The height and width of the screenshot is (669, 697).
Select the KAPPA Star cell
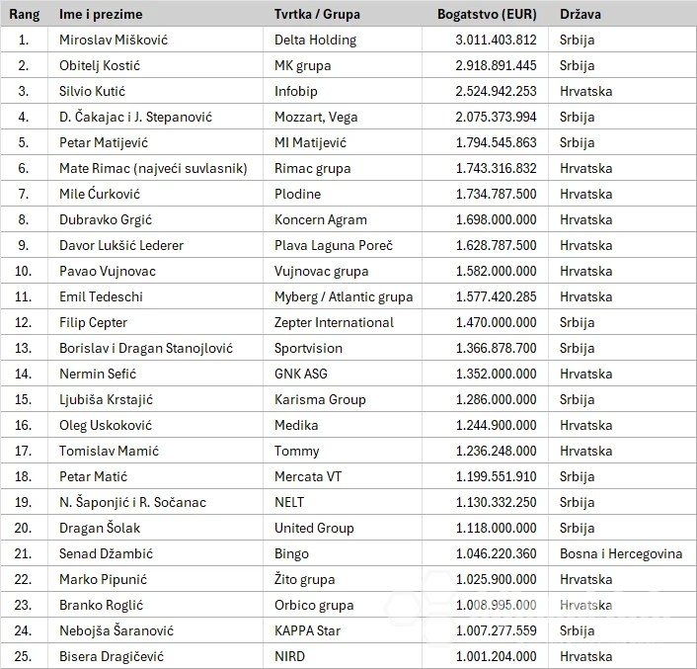(x=343, y=630)
